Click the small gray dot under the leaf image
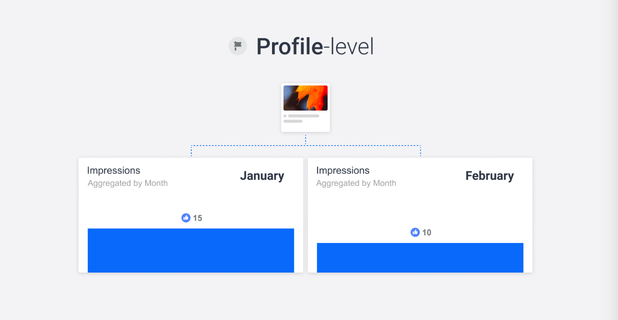 click(285, 116)
